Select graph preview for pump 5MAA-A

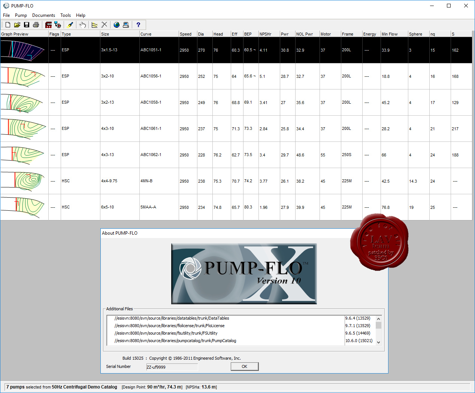pos(24,207)
